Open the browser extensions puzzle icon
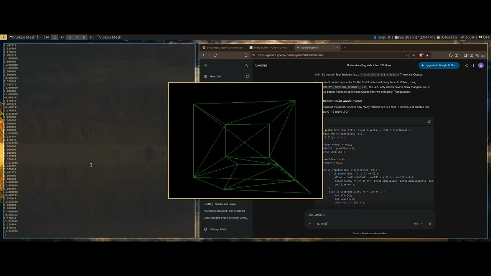The width and height of the screenshot is (491, 276). pyautogui.click(x=451, y=55)
